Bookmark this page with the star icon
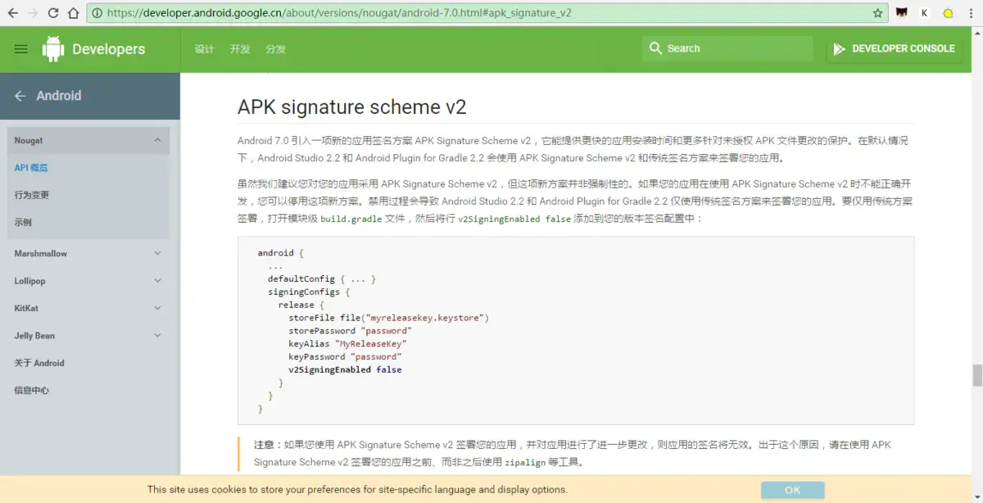 877,13
